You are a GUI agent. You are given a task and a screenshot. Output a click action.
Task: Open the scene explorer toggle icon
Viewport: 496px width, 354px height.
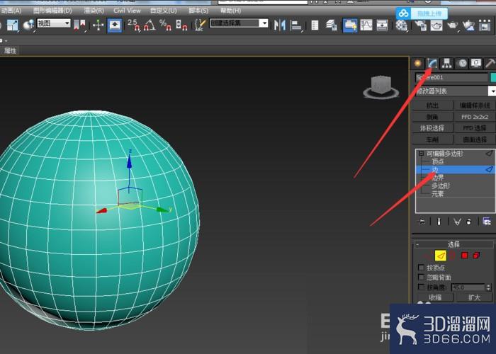(x=315, y=25)
